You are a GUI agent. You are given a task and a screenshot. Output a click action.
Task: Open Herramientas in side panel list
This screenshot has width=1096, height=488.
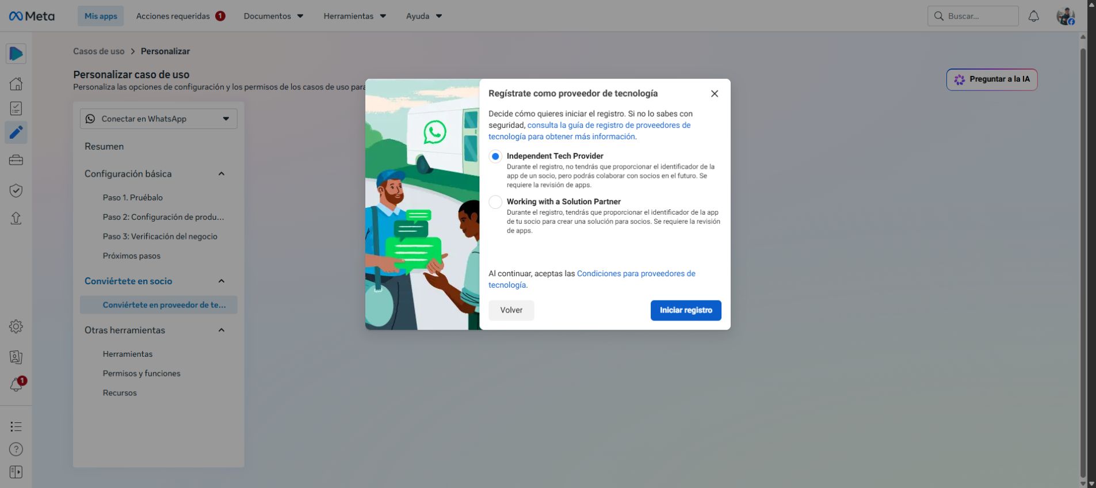click(128, 354)
